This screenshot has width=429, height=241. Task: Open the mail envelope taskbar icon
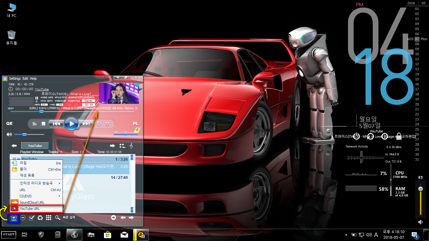point(124,234)
